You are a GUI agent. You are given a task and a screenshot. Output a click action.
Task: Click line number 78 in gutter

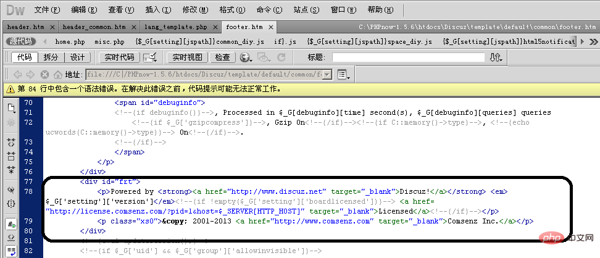click(28, 191)
